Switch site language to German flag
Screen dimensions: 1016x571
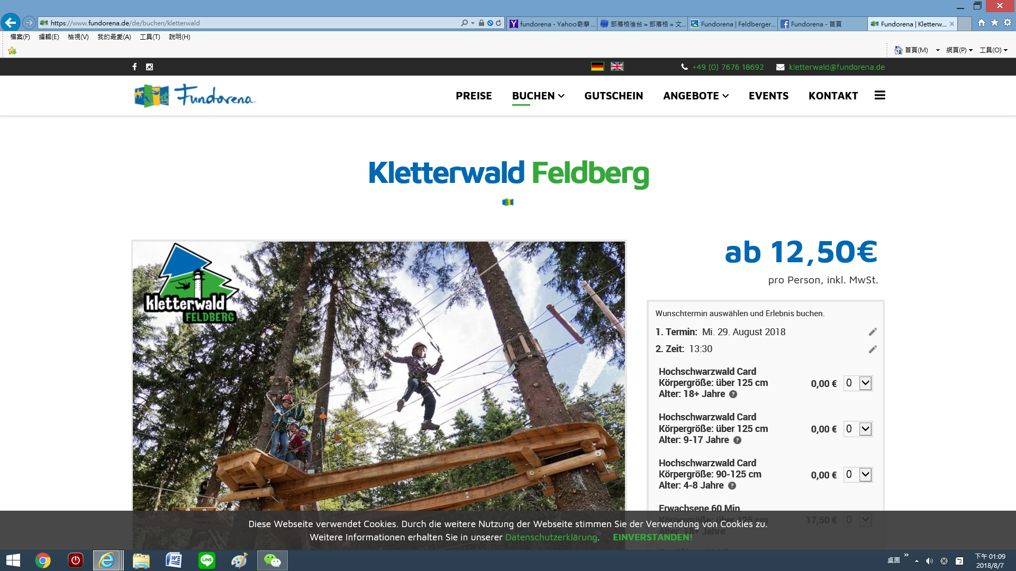(597, 67)
